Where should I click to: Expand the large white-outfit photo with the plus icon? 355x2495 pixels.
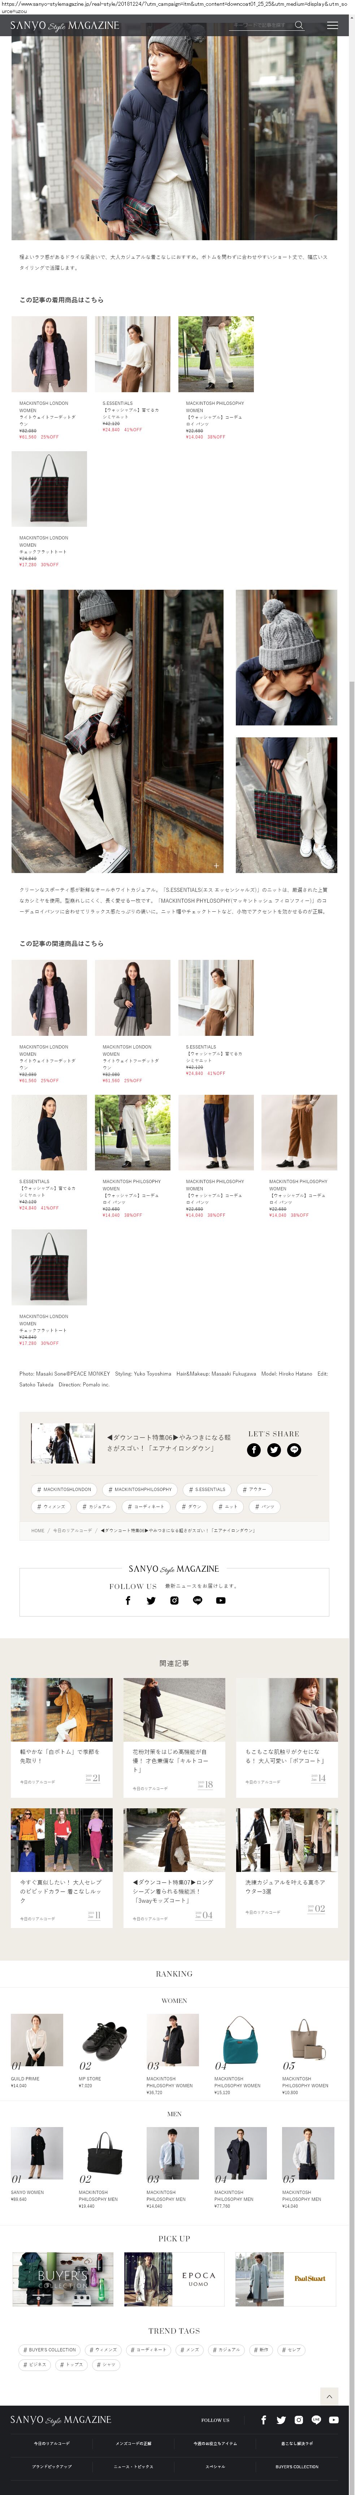216,865
